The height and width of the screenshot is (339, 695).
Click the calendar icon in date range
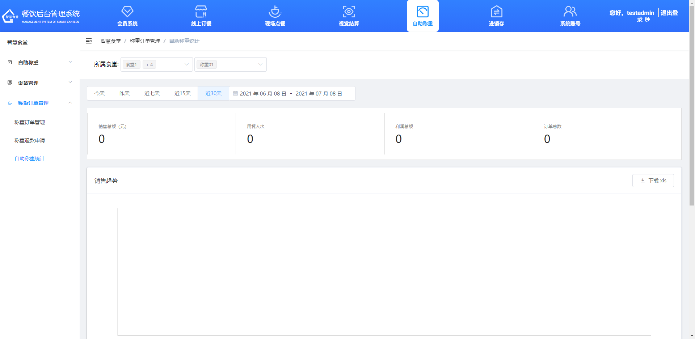pyautogui.click(x=235, y=93)
